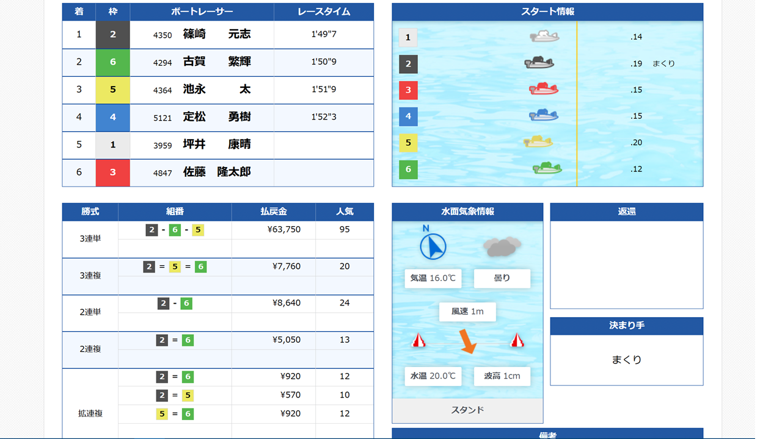Click registration number 4350

point(163,35)
